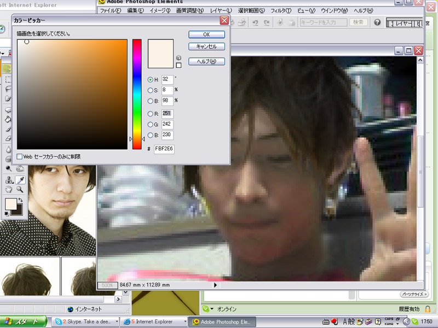Click the tray language bar keyboard icon

(326, 322)
